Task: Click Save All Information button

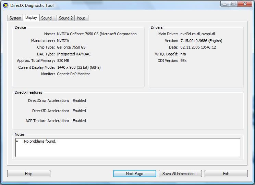Action: 180,174
